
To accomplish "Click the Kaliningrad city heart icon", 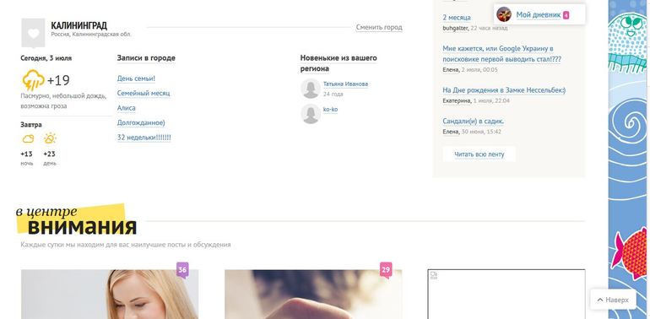I will click(x=33, y=33).
